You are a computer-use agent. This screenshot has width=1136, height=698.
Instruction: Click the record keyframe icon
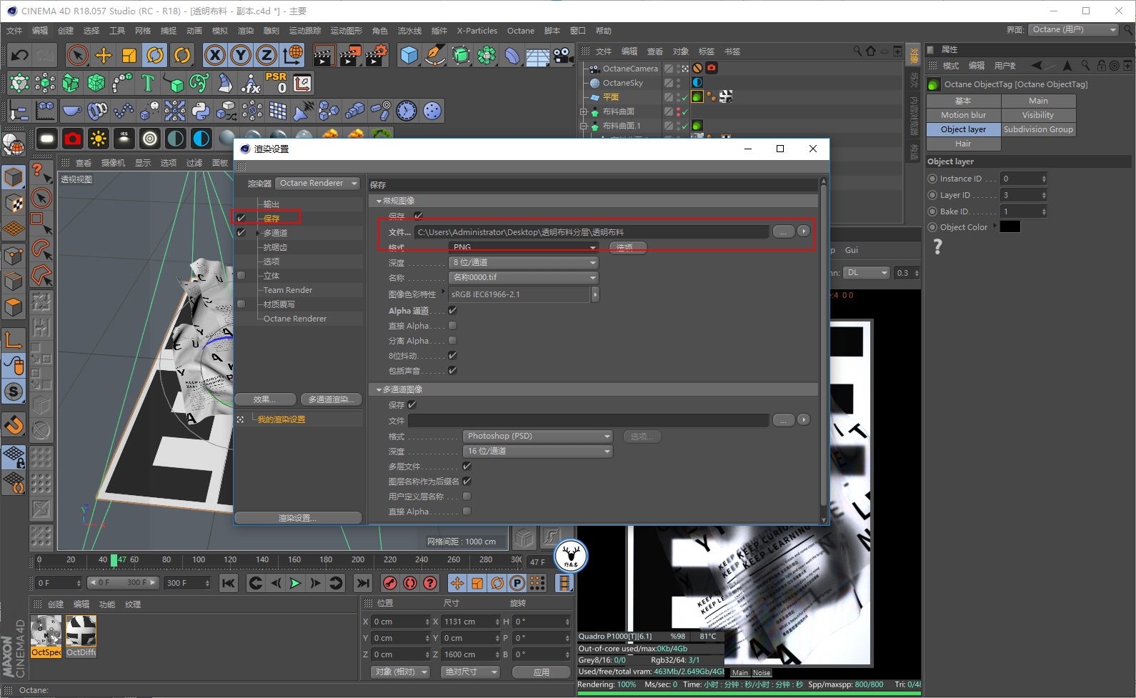pyautogui.click(x=390, y=583)
